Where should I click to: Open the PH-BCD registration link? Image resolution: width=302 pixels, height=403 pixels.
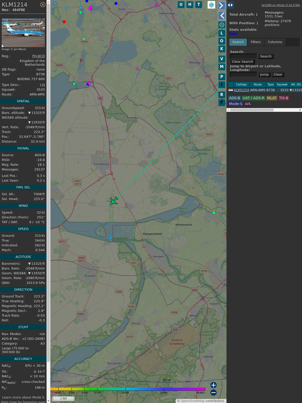pyautogui.click(x=39, y=56)
